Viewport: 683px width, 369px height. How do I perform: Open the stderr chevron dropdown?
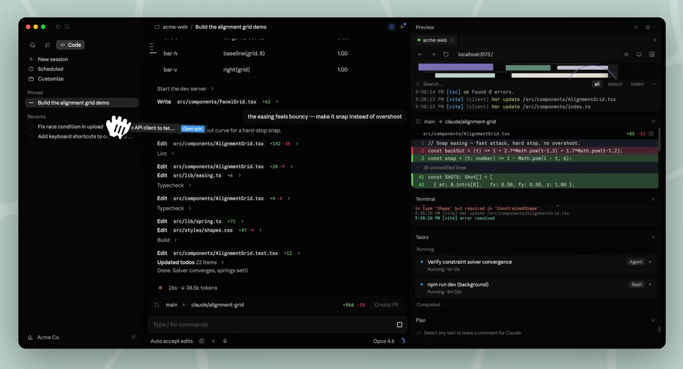655,84
